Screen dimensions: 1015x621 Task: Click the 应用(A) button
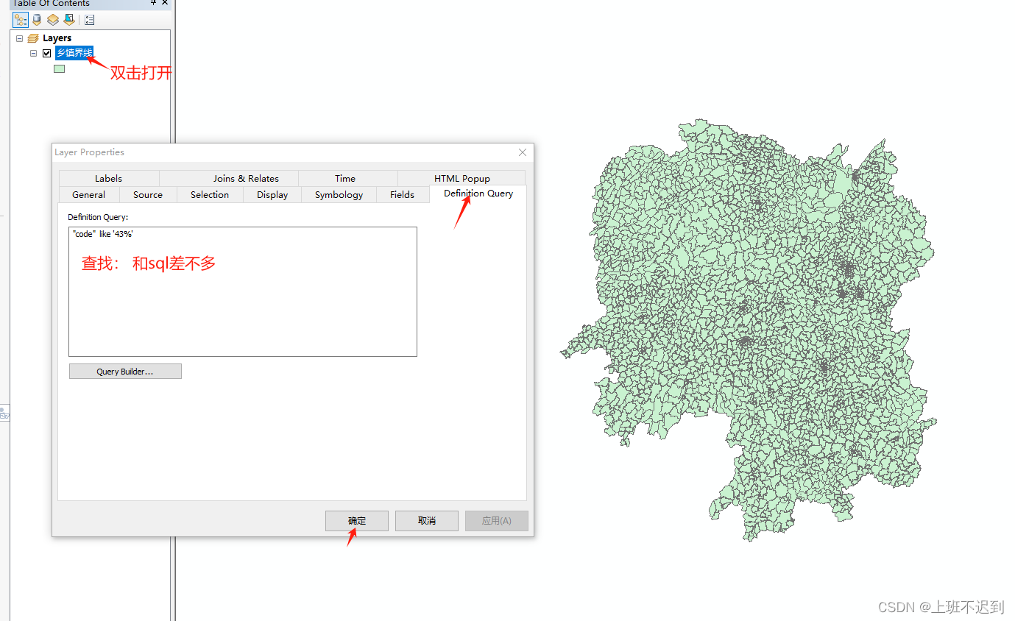(496, 520)
